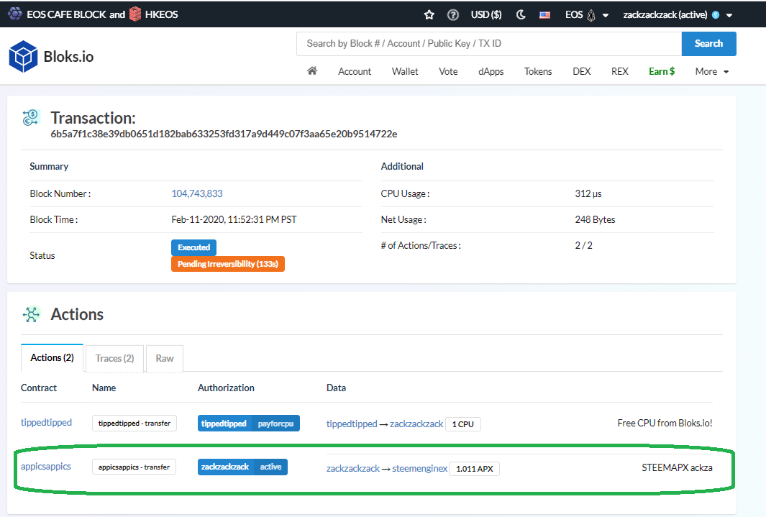Open zackzackzack recipient link in first row

[416, 424]
